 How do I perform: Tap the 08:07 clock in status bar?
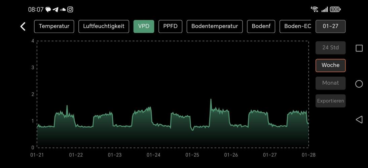pos(36,10)
